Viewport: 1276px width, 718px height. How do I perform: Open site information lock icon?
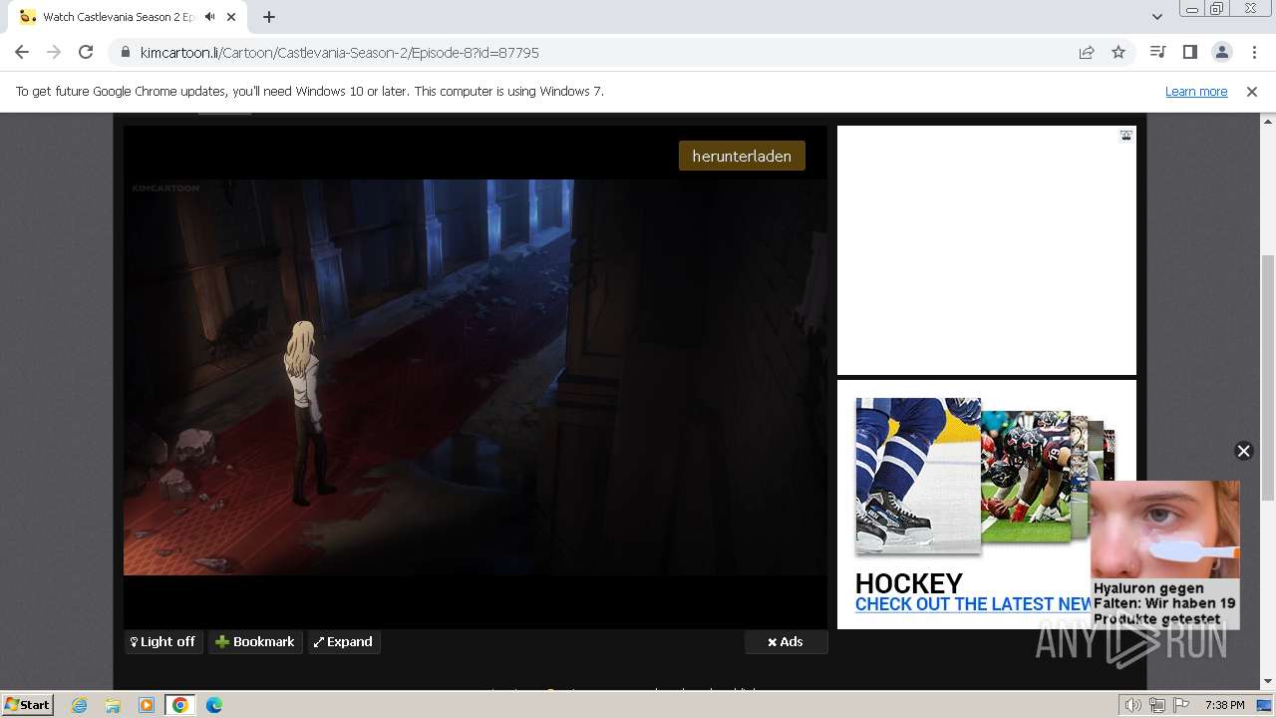[126, 53]
